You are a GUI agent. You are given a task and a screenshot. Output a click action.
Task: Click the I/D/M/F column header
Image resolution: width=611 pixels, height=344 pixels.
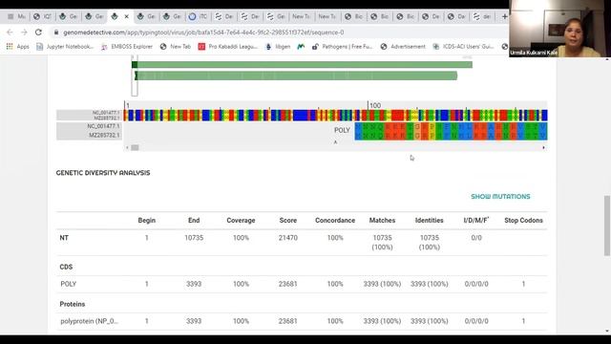click(x=476, y=221)
